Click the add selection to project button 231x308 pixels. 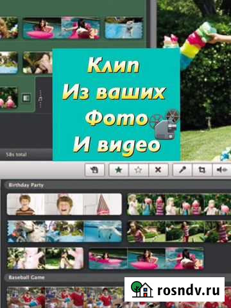(94, 170)
